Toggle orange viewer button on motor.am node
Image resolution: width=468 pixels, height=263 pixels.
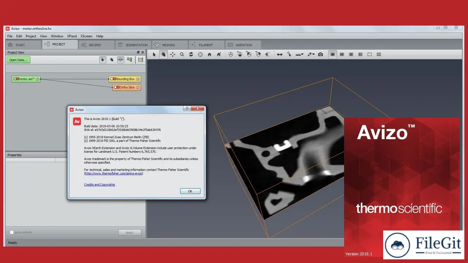pyautogui.click(x=18, y=79)
